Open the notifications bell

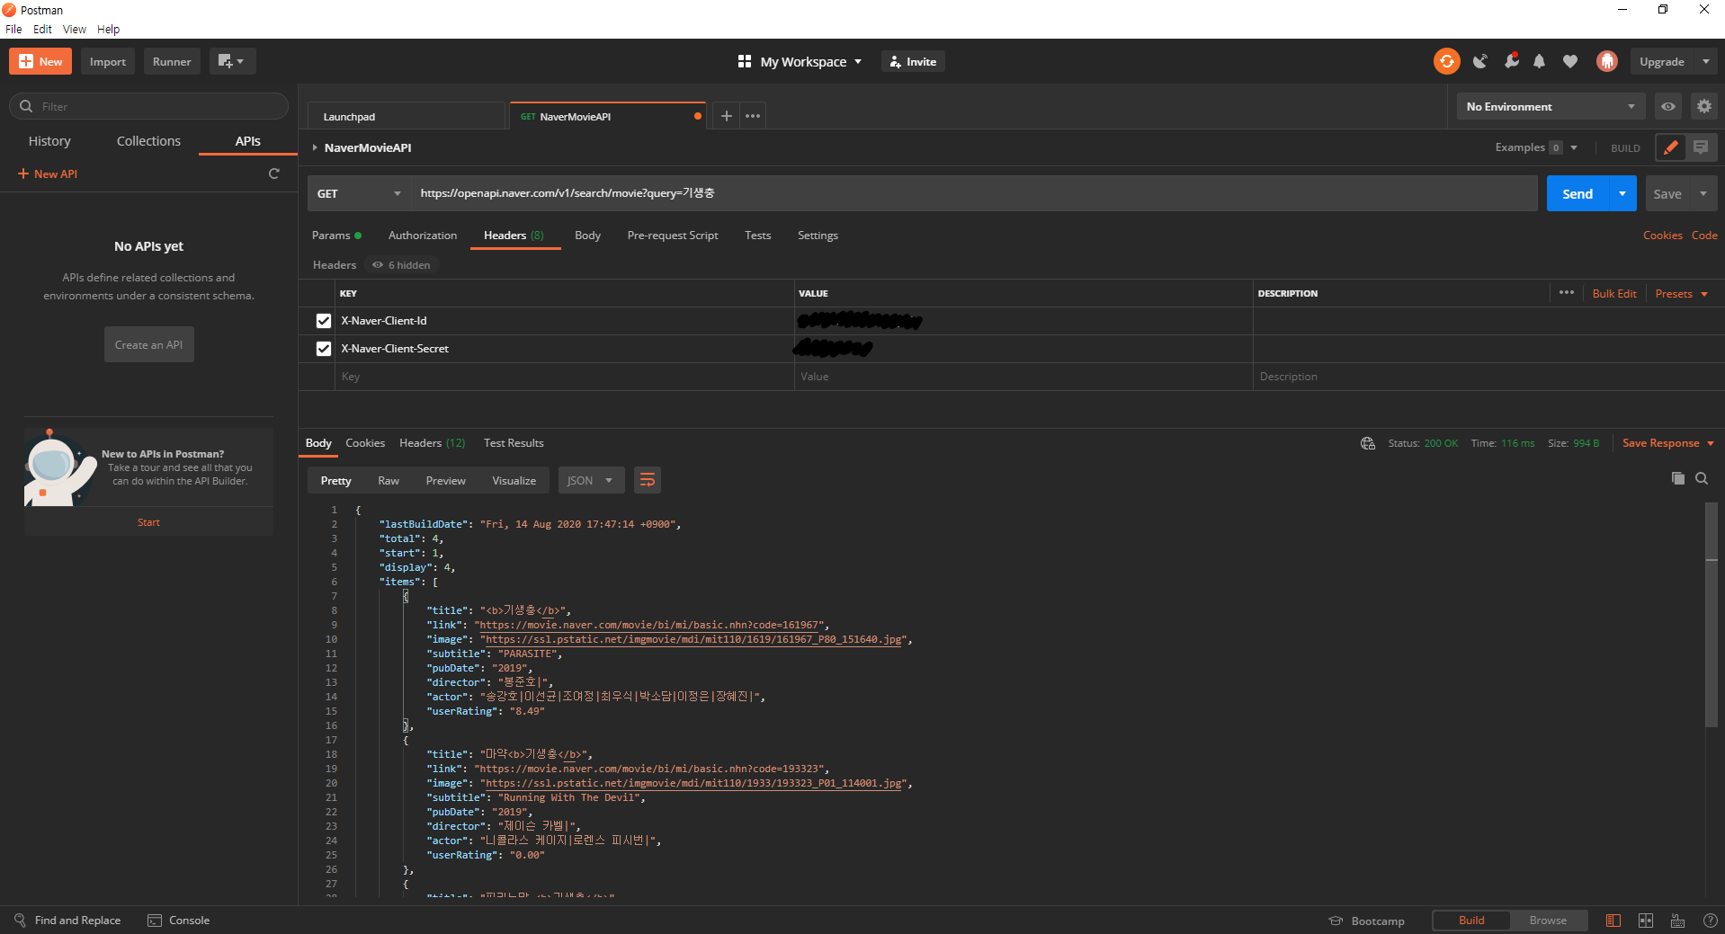(1540, 61)
